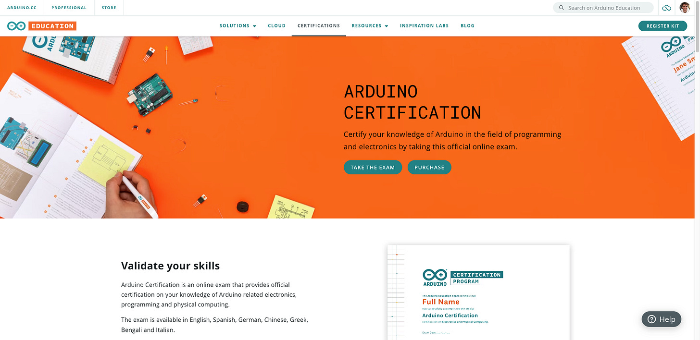Switch to ARDUINO.CC top tab

coord(22,8)
